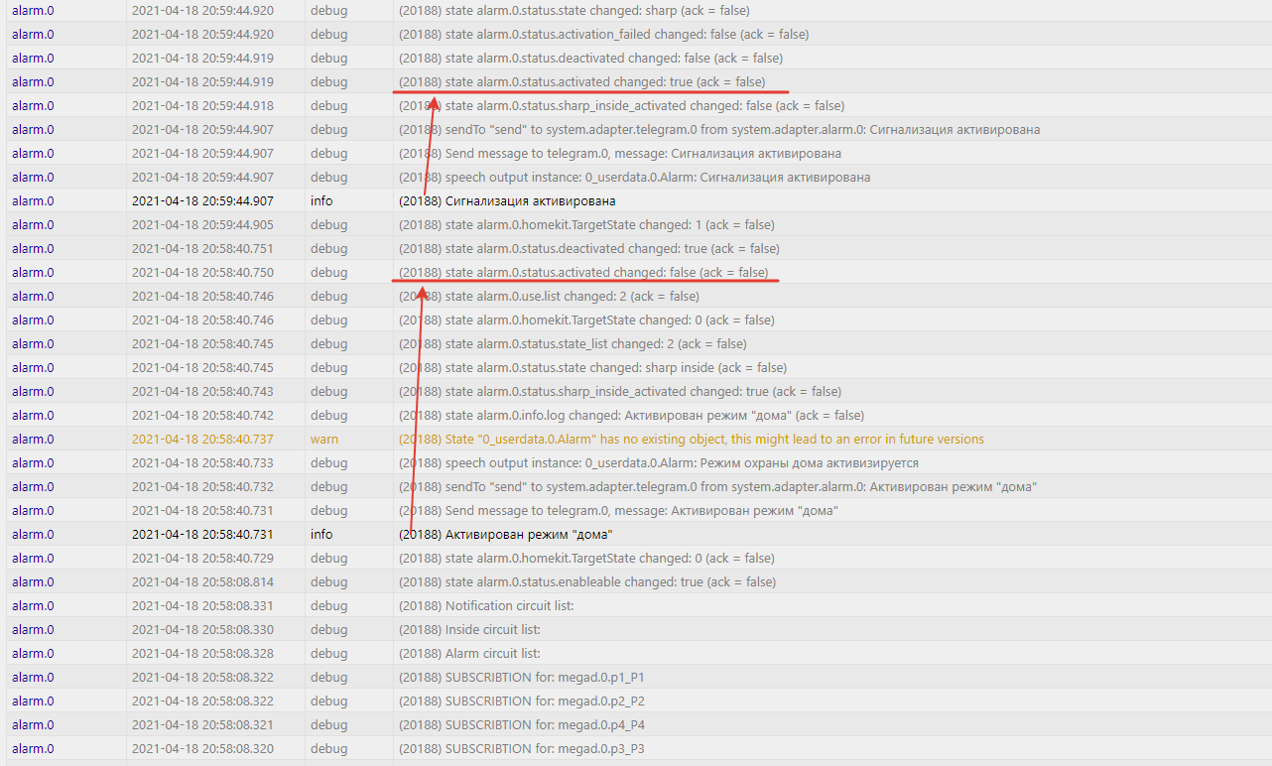Click the 'warn' level cell

[324, 439]
